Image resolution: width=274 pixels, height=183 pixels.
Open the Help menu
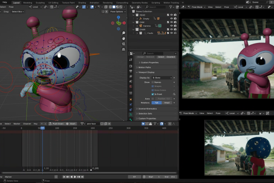[5, 2]
